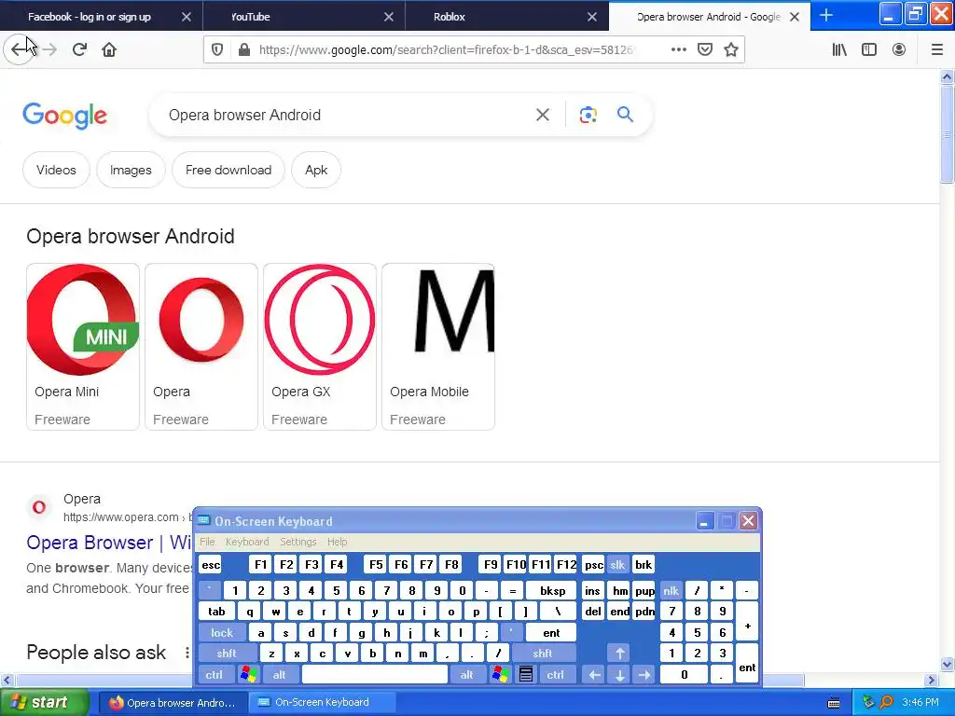The image size is (955, 716).
Task: Open File menu in On-Screen Keyboard
Action: tap(207, 542)
